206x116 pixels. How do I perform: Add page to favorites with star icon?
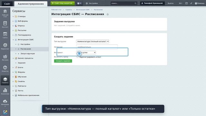(x=108, y=14)
